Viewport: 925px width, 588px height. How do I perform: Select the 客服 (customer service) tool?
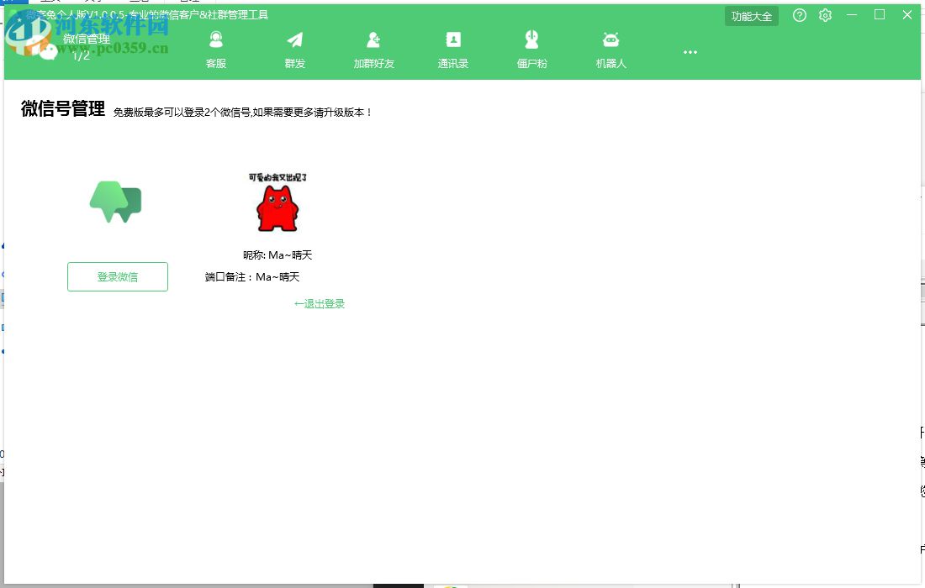(x=216, y=46)
